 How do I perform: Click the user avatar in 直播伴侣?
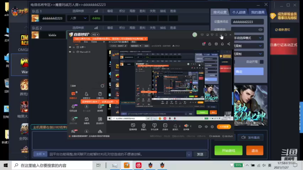[x=195, y=35]
